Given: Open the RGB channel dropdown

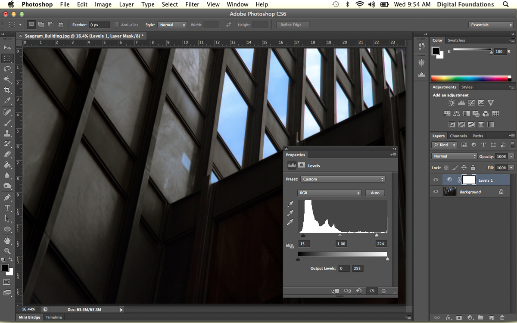Looking at the screenshot, I should (x=329, y=193).
